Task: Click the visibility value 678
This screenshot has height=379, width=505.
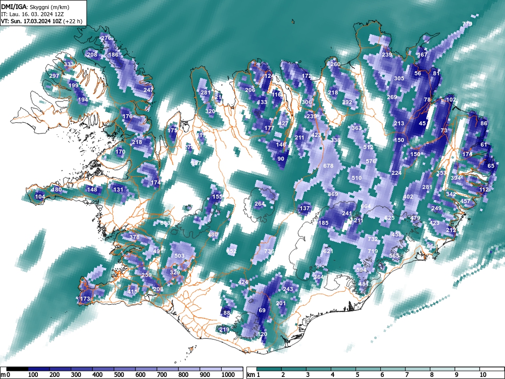Action: (x=328, y=166)
